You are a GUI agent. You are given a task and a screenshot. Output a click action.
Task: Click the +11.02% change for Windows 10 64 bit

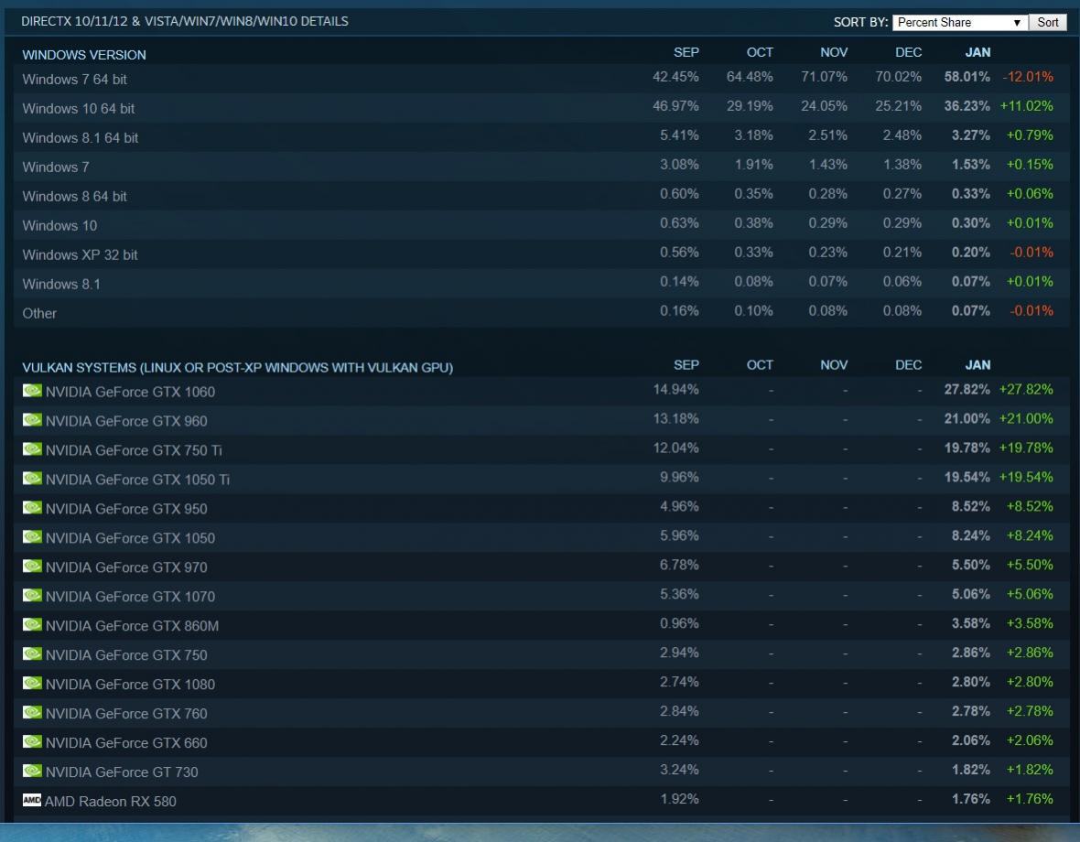coord(1027,106)
